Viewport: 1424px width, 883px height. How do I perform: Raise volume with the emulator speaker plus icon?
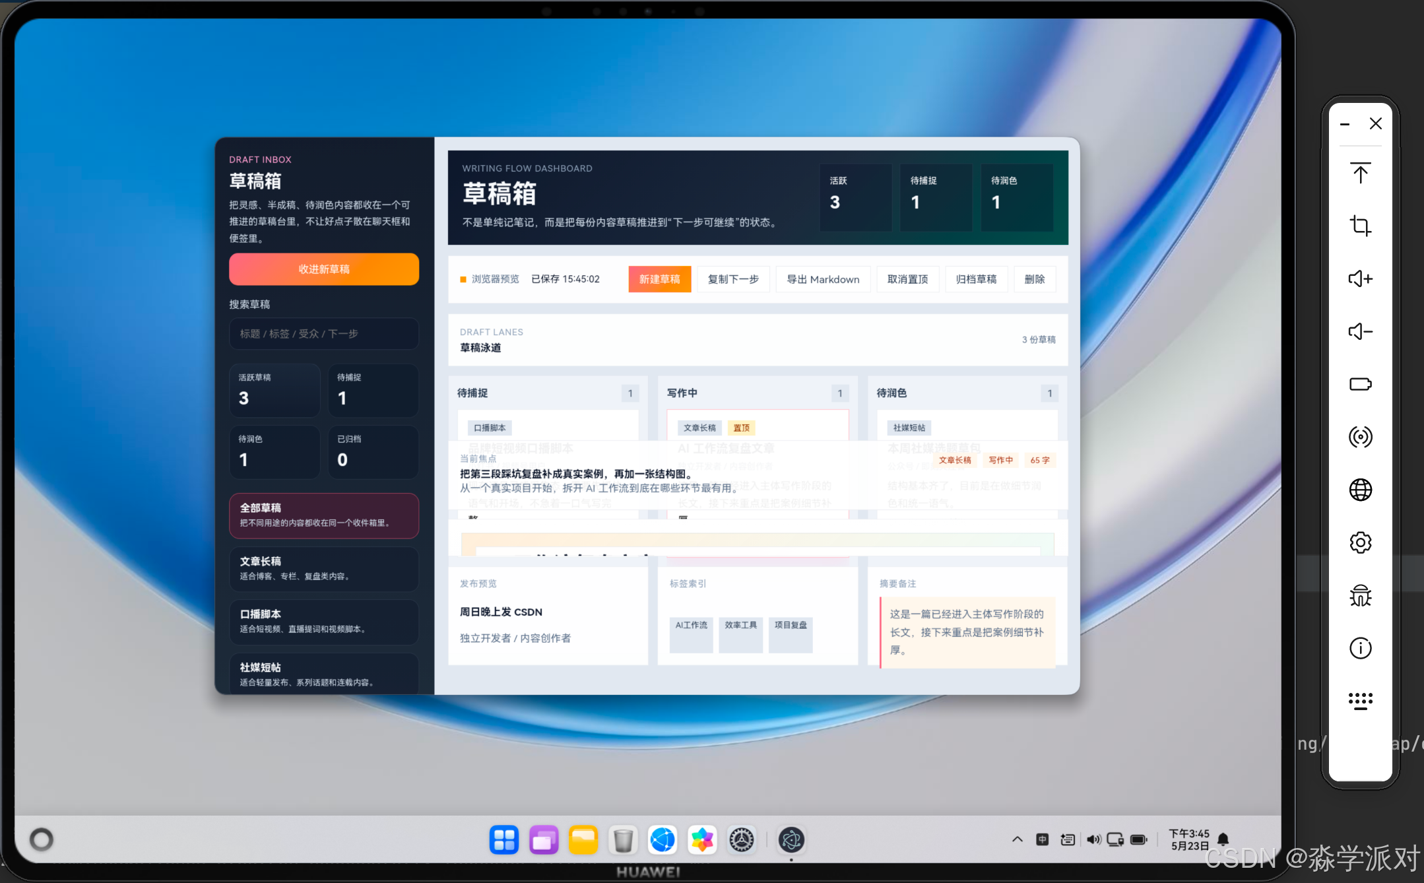click(x=1360, y=278)
